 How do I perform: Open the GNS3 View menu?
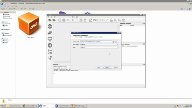55,17
